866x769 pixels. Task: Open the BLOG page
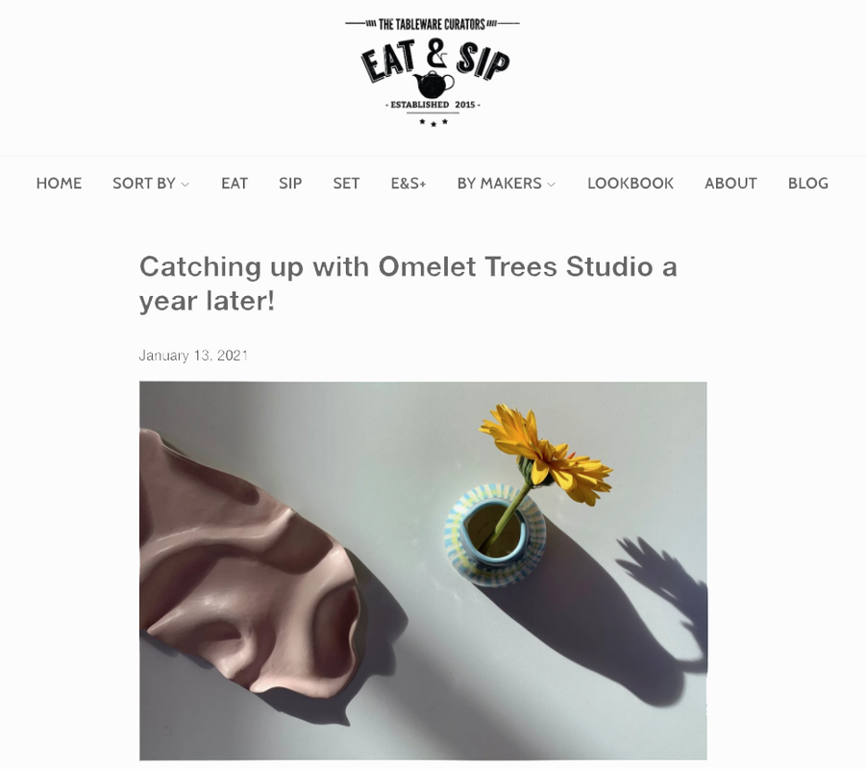pyautogui.click(x=808, y=184)
